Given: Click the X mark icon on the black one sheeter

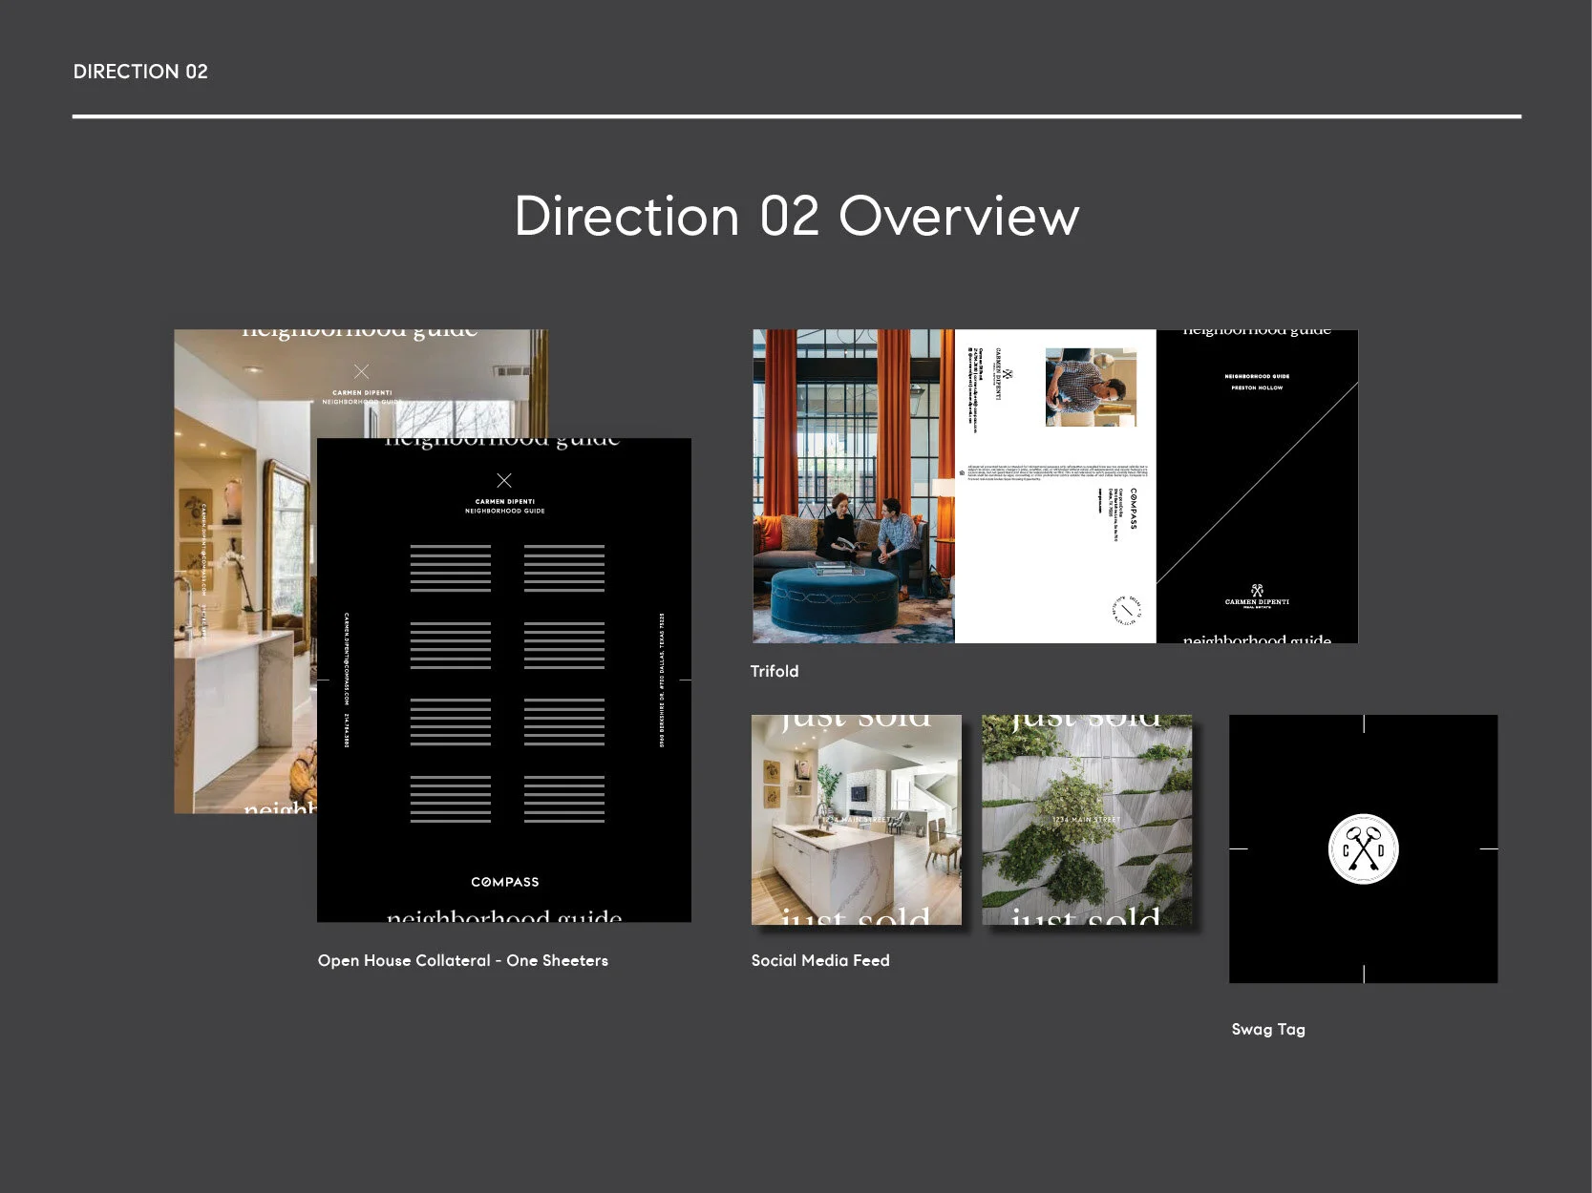Looking at the screenshot, I should [x=504, y=480].
